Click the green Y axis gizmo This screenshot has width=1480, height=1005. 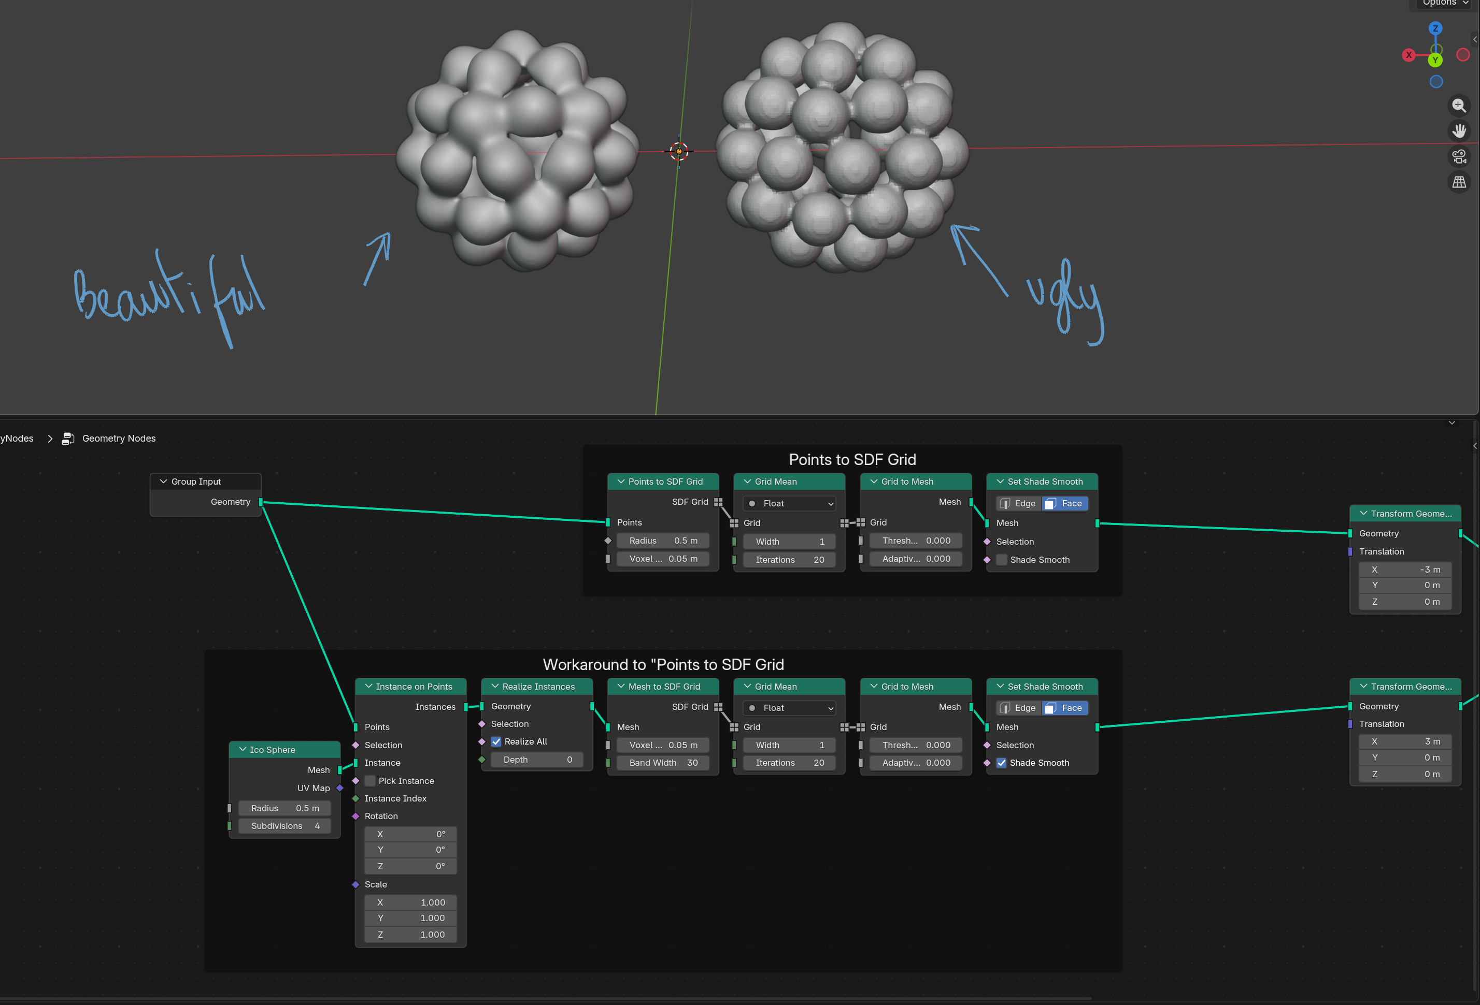point(1435,61)
